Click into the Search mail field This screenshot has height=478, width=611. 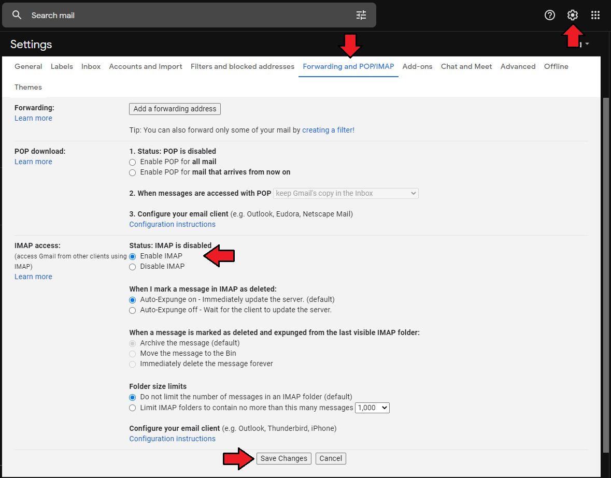point(189,15)
